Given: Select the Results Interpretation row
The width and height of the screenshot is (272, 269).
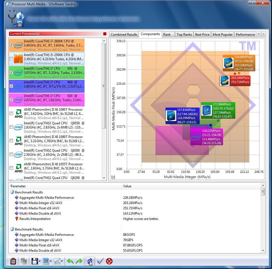Looking at the screenshot, I should 134,219.
